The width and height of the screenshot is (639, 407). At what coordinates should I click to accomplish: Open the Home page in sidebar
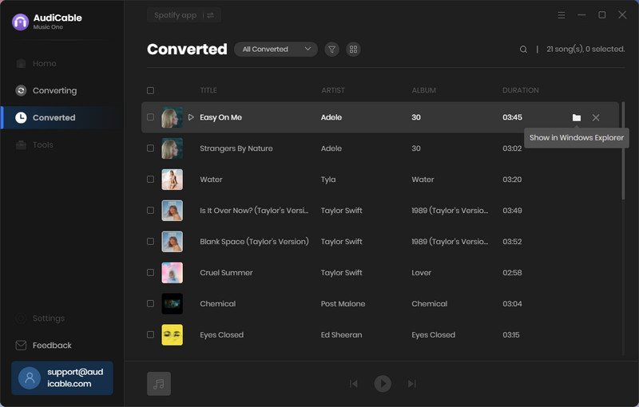[x=44, y=64]
